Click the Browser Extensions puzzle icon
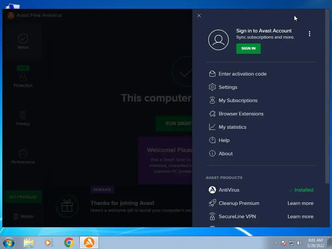Viewport: 332px width, 249px height. click(212, 114)
